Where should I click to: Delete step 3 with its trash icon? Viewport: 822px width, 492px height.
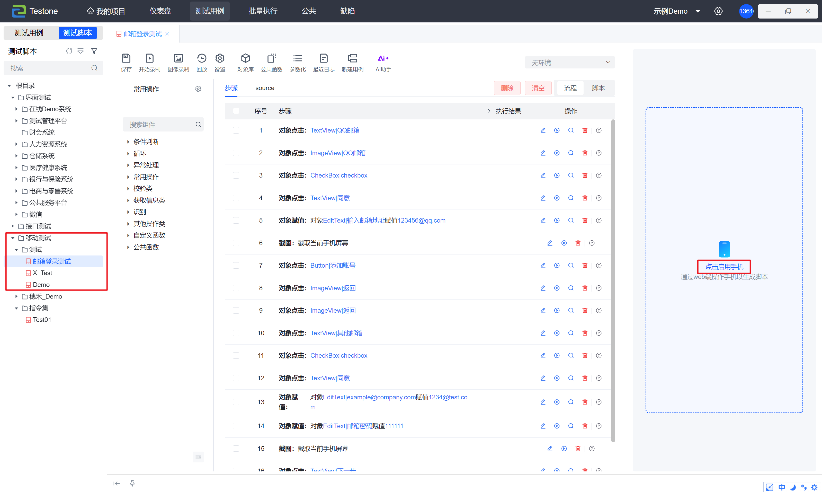(585, 175)
